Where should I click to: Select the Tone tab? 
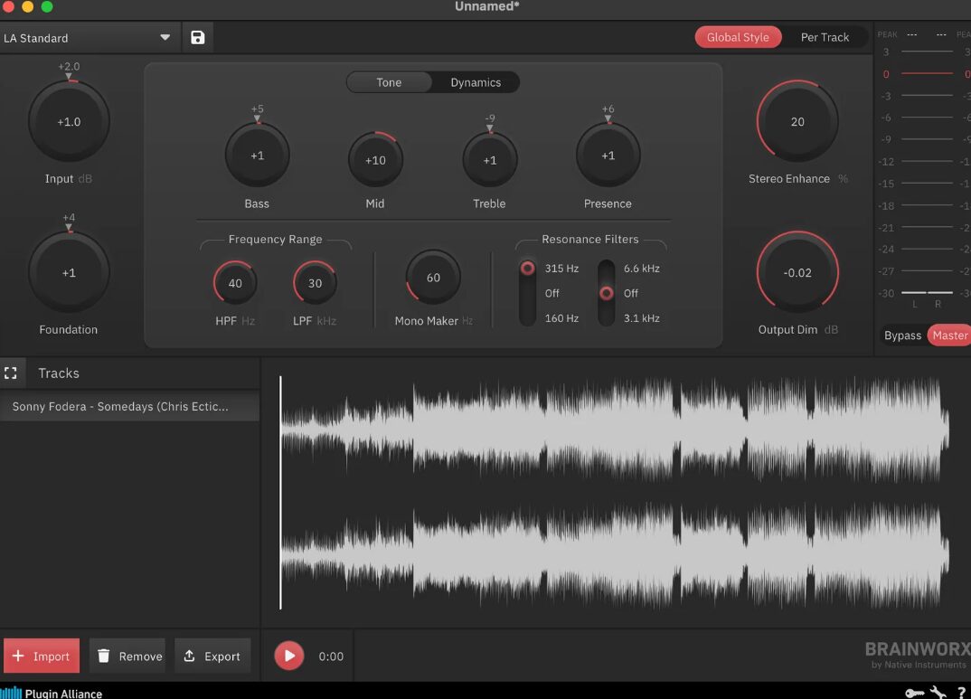click(389, 82)
